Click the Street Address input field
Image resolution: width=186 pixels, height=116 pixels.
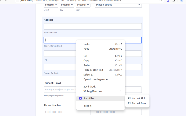pyautogui.click(x=92, y=27)
